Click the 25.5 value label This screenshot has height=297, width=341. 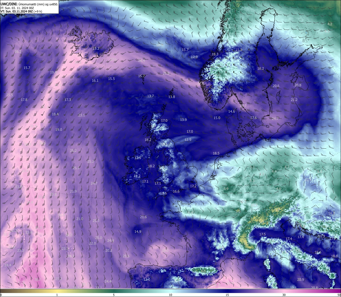click(10, 95)
